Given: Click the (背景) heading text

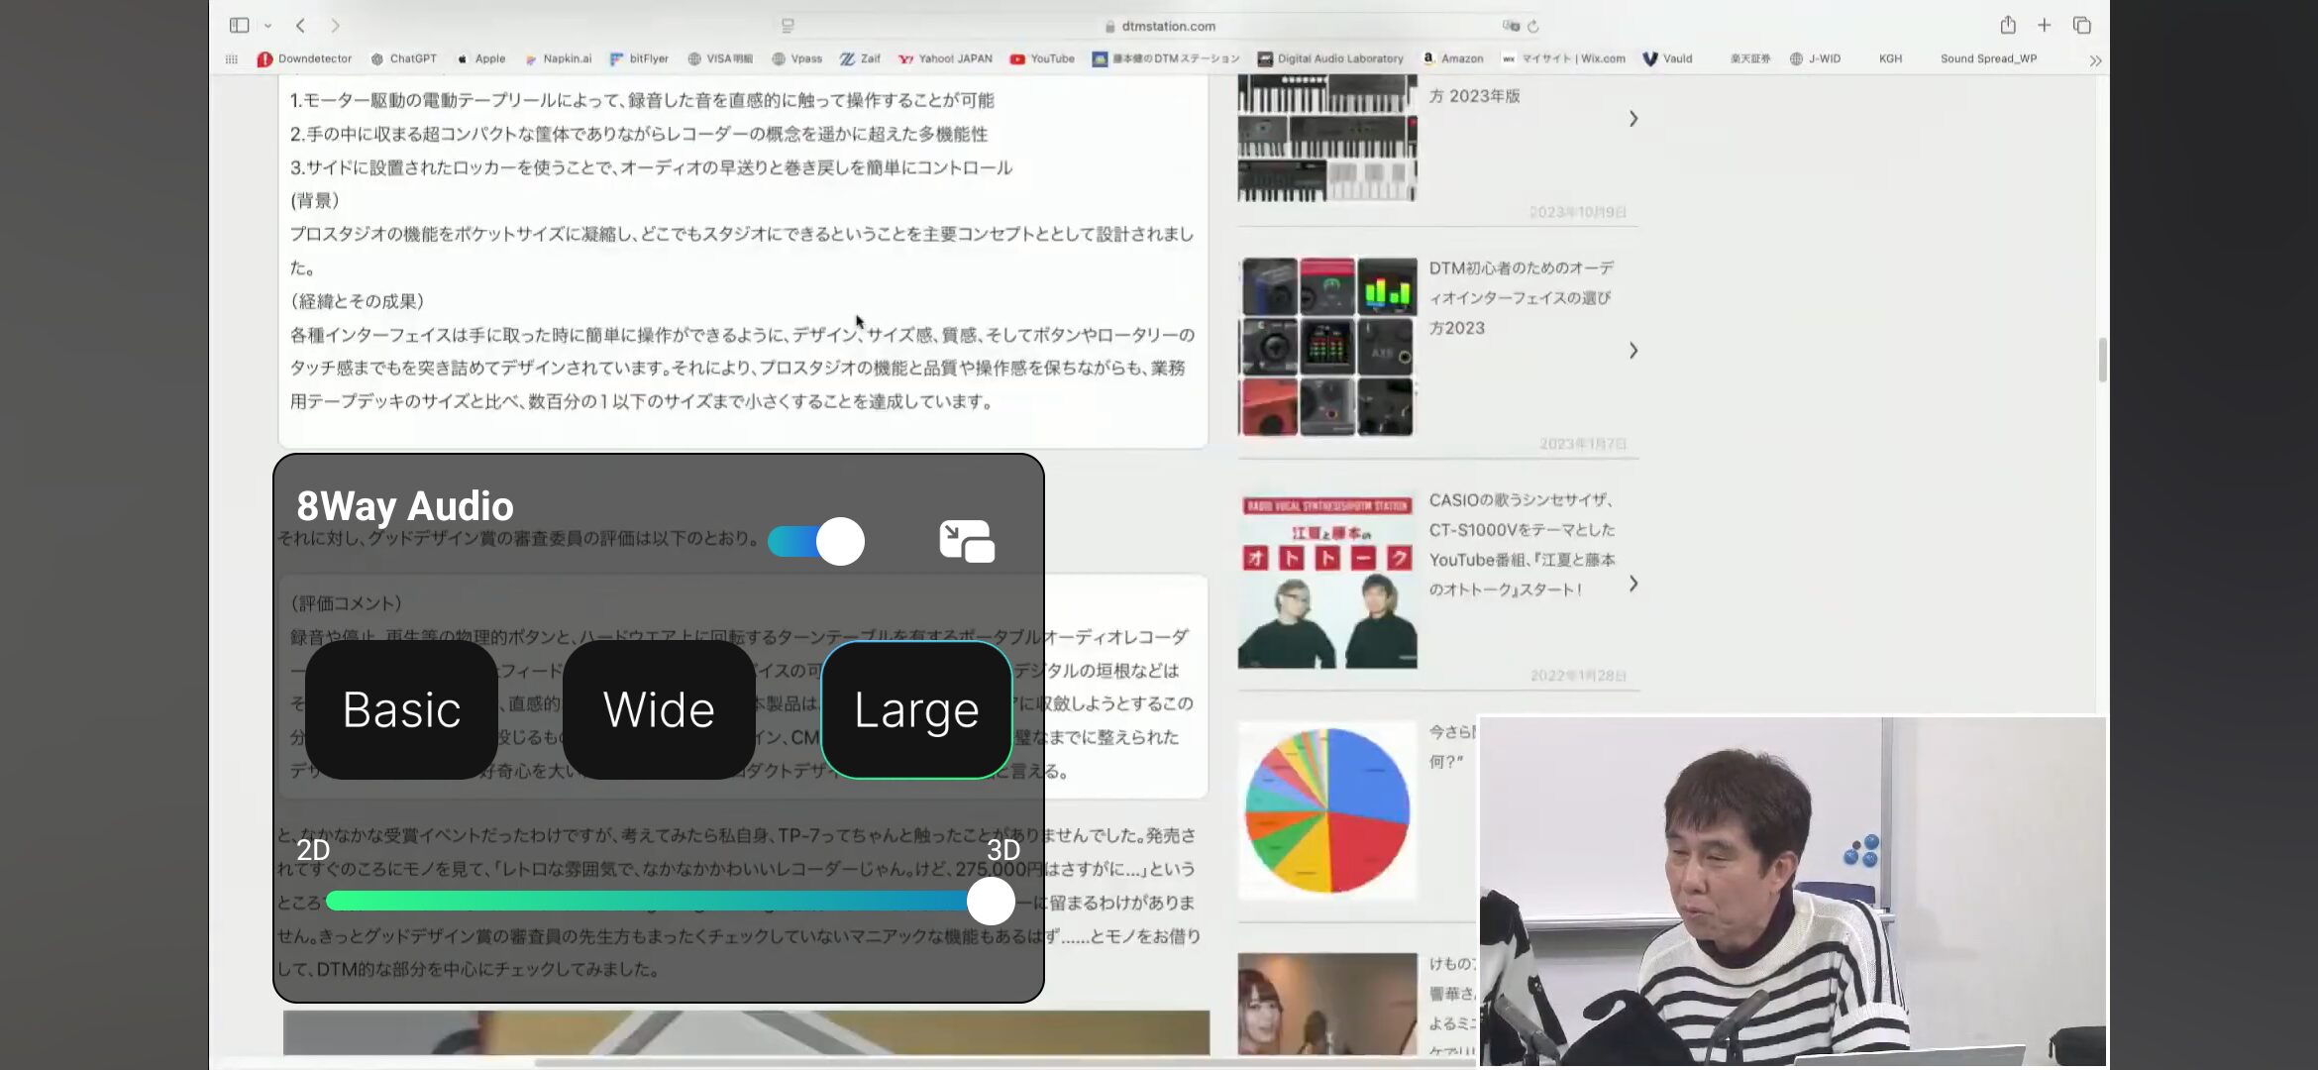Looking at the screenshot, I should [x=315, y=200].
